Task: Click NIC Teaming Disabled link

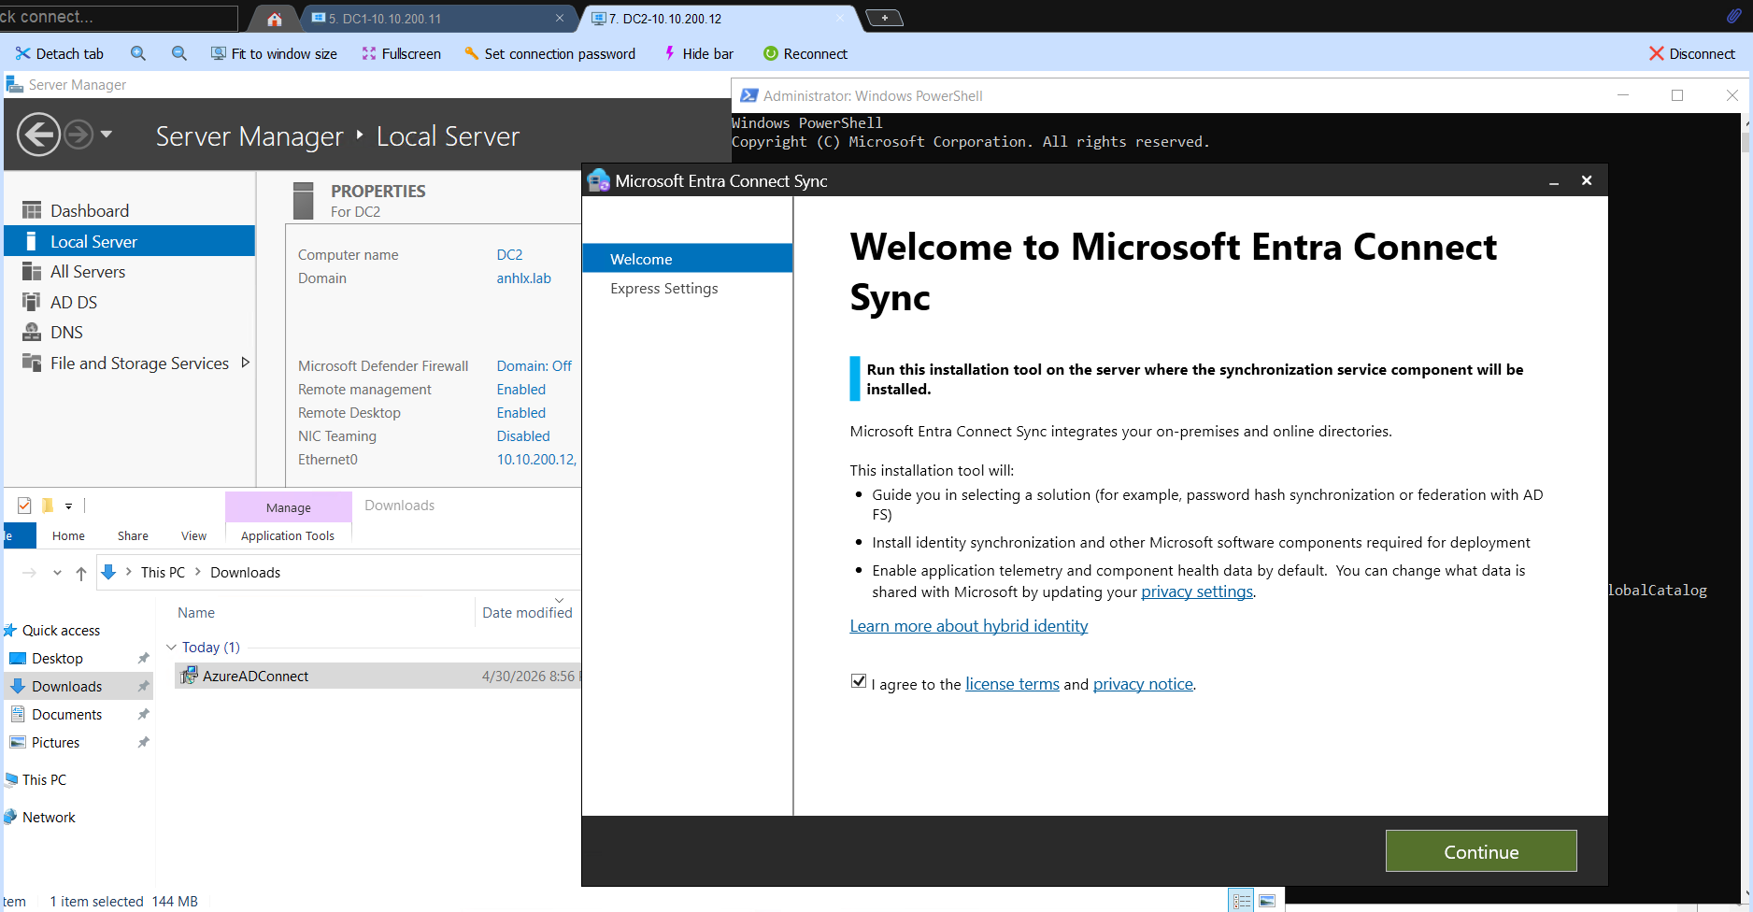Action: (522, 436)
